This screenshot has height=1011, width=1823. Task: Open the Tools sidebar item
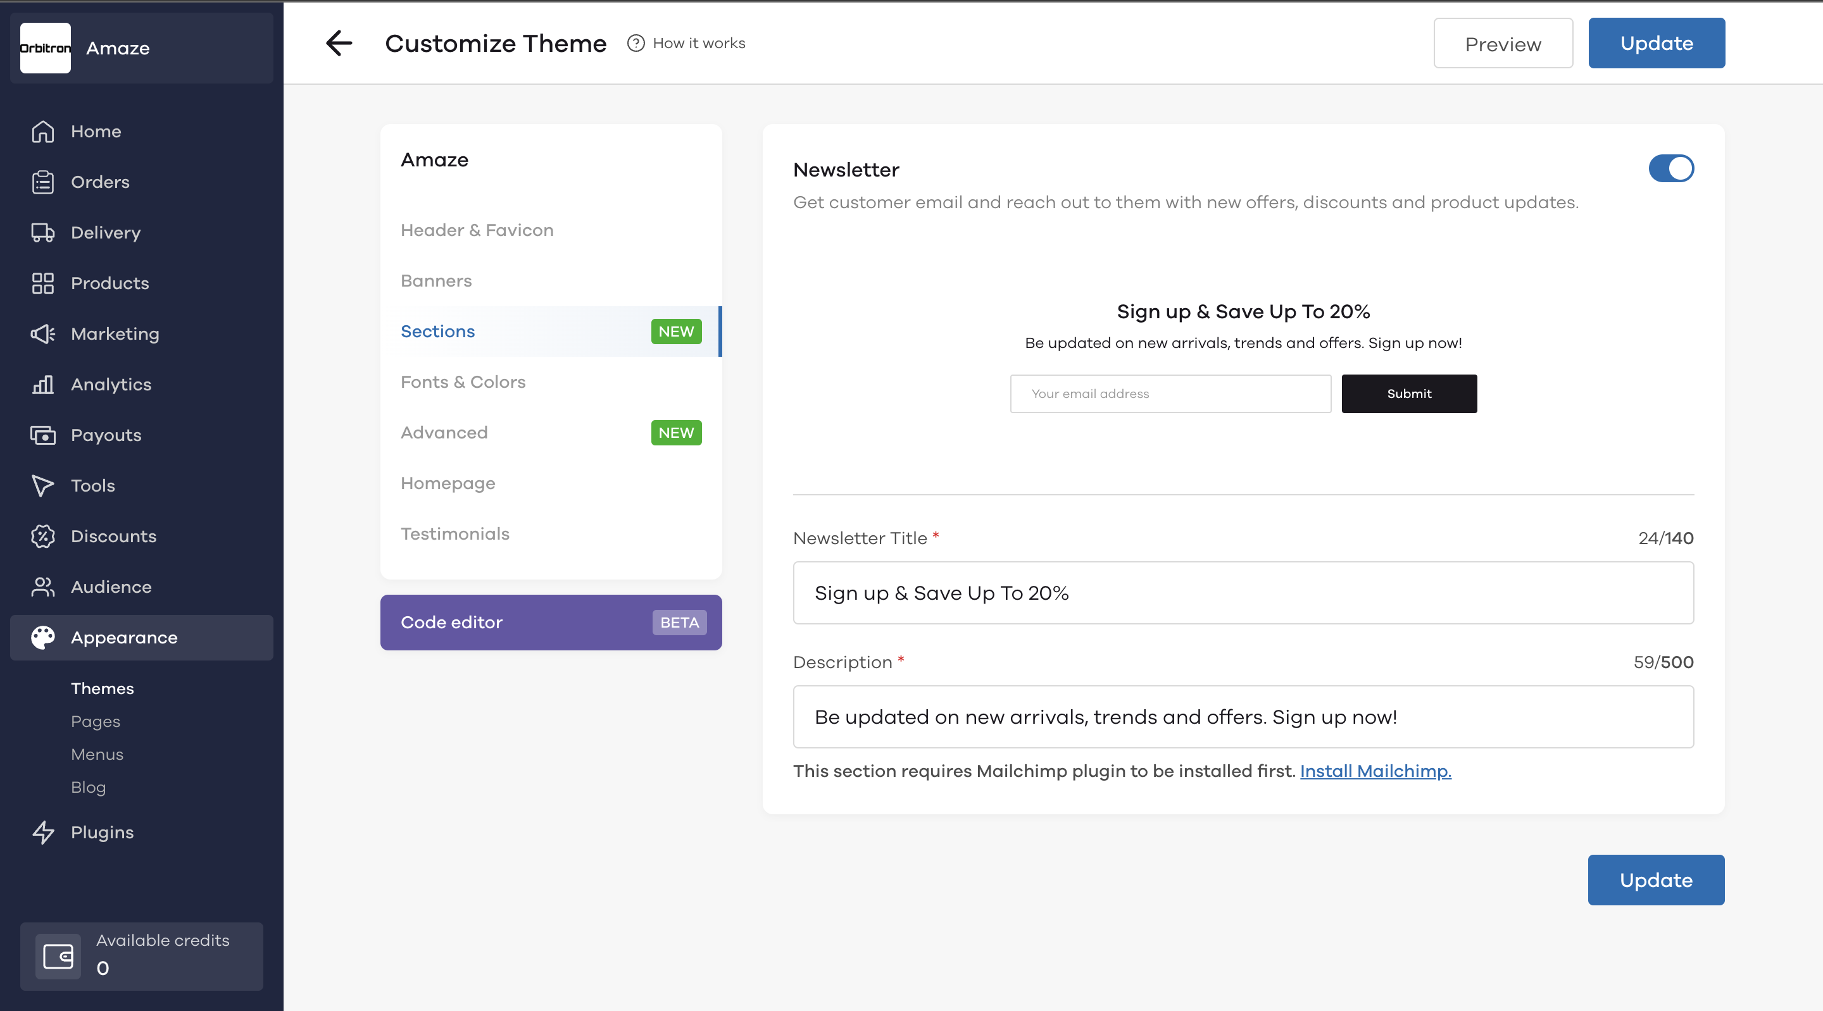(142, 485)
